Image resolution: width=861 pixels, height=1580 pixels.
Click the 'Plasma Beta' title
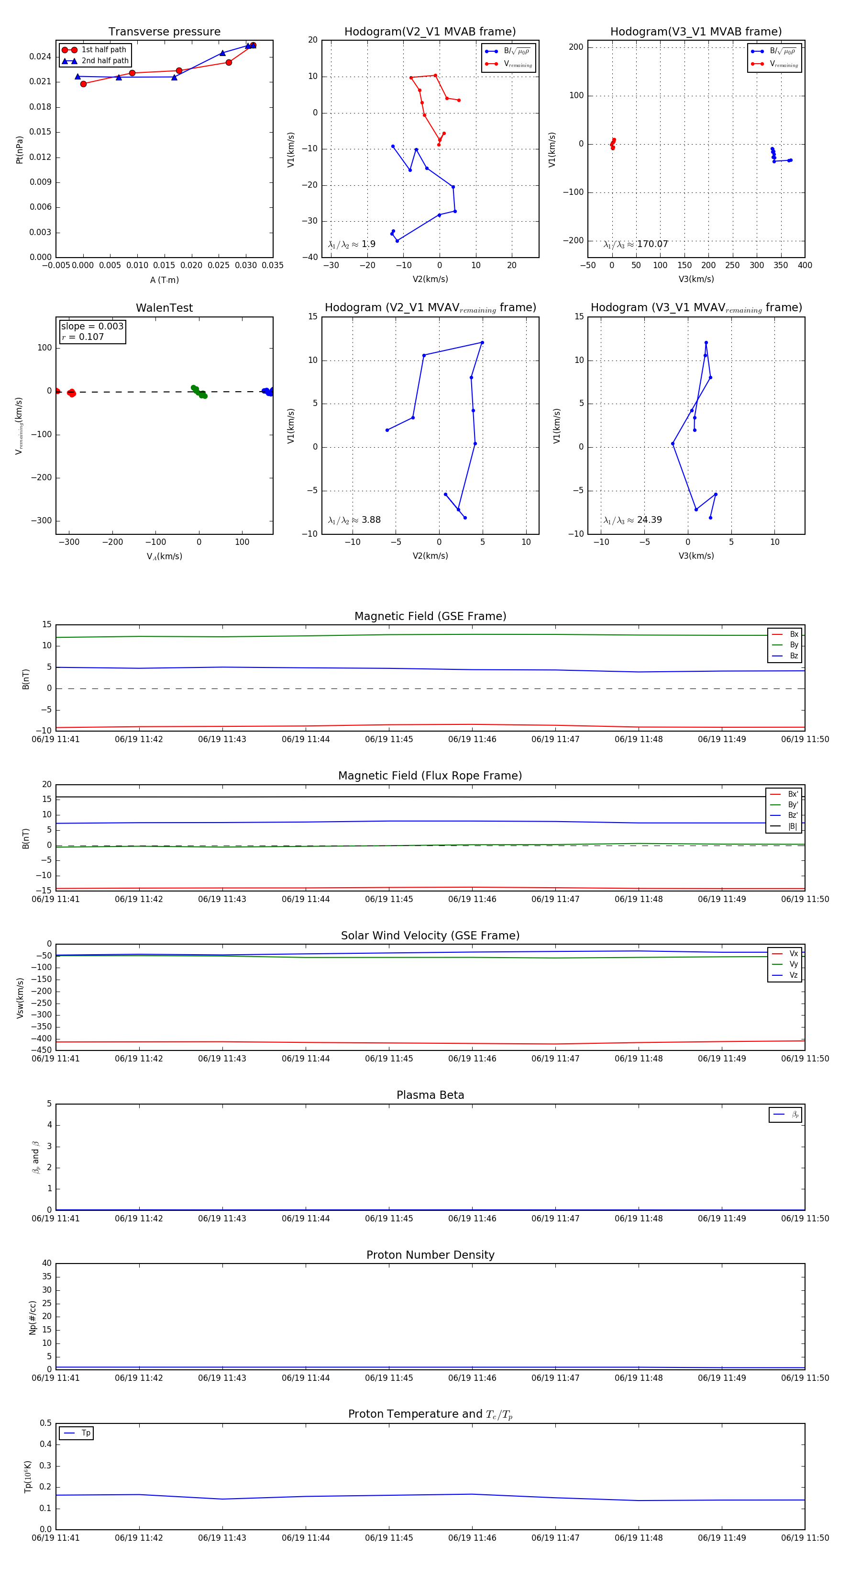coord(430,1095)
